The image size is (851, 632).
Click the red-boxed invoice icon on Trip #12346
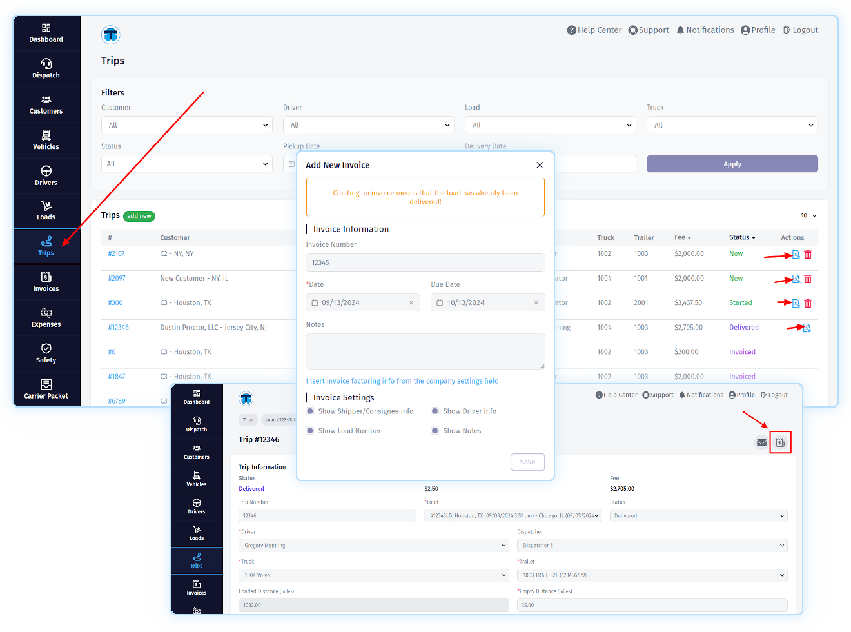click(x=780, y=442)
